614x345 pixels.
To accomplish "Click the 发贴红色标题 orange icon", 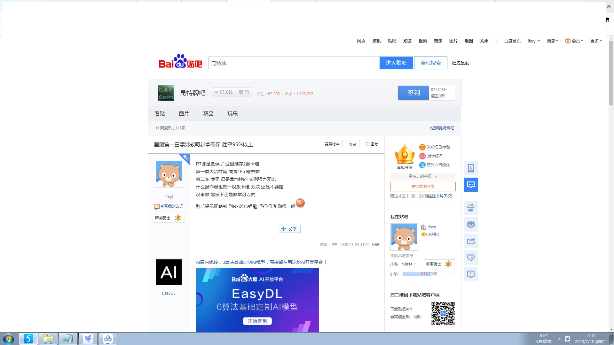I will [422, 147].
